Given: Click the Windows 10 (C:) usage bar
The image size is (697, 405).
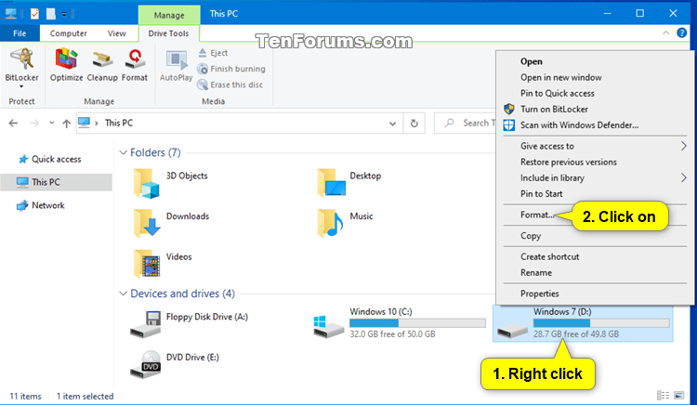Looking at the screenshot, I should pos(417,323).
